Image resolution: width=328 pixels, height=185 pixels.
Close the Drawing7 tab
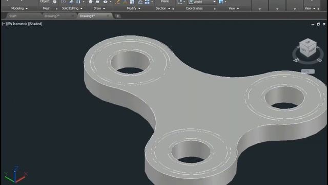point(73,16)
